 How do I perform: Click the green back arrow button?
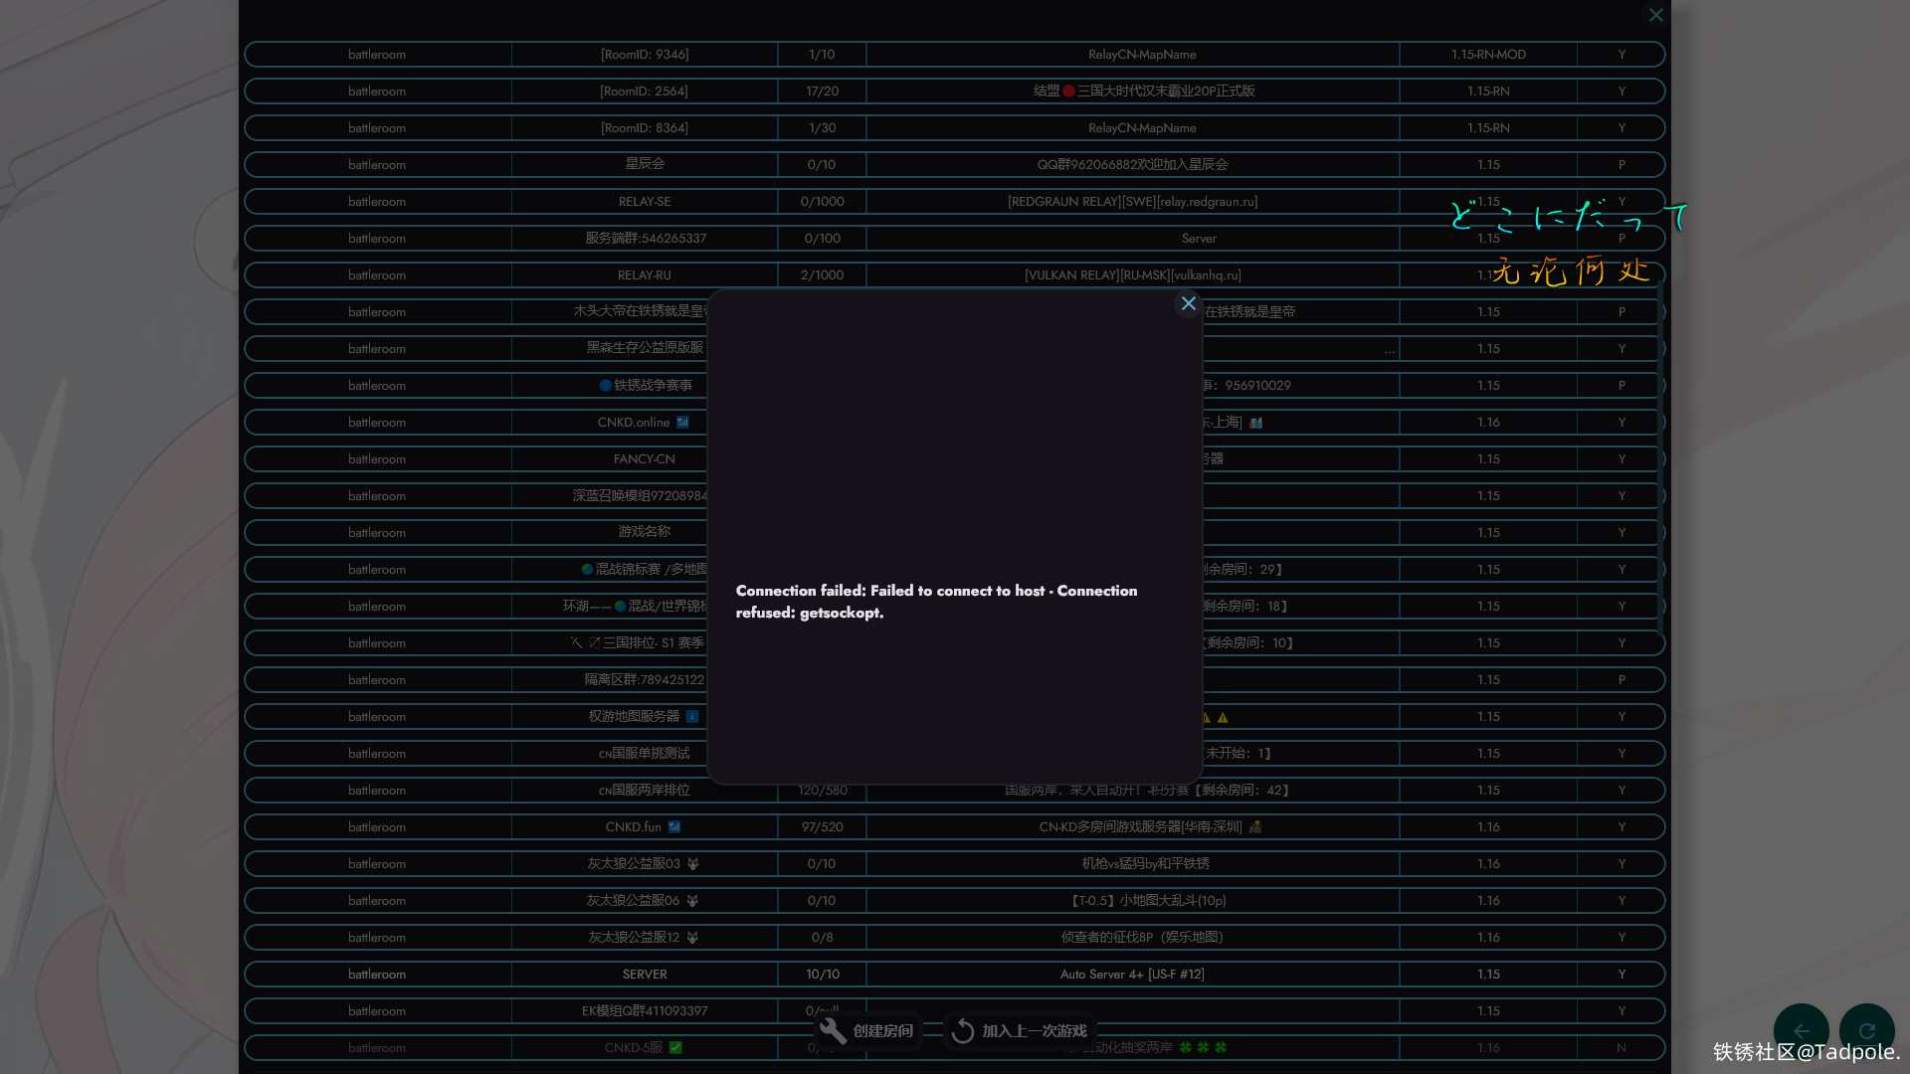[x=1801, y=1030]
